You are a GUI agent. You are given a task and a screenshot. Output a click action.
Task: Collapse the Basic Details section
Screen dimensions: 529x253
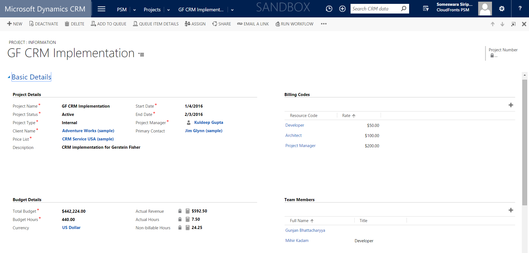click(9, 77)
